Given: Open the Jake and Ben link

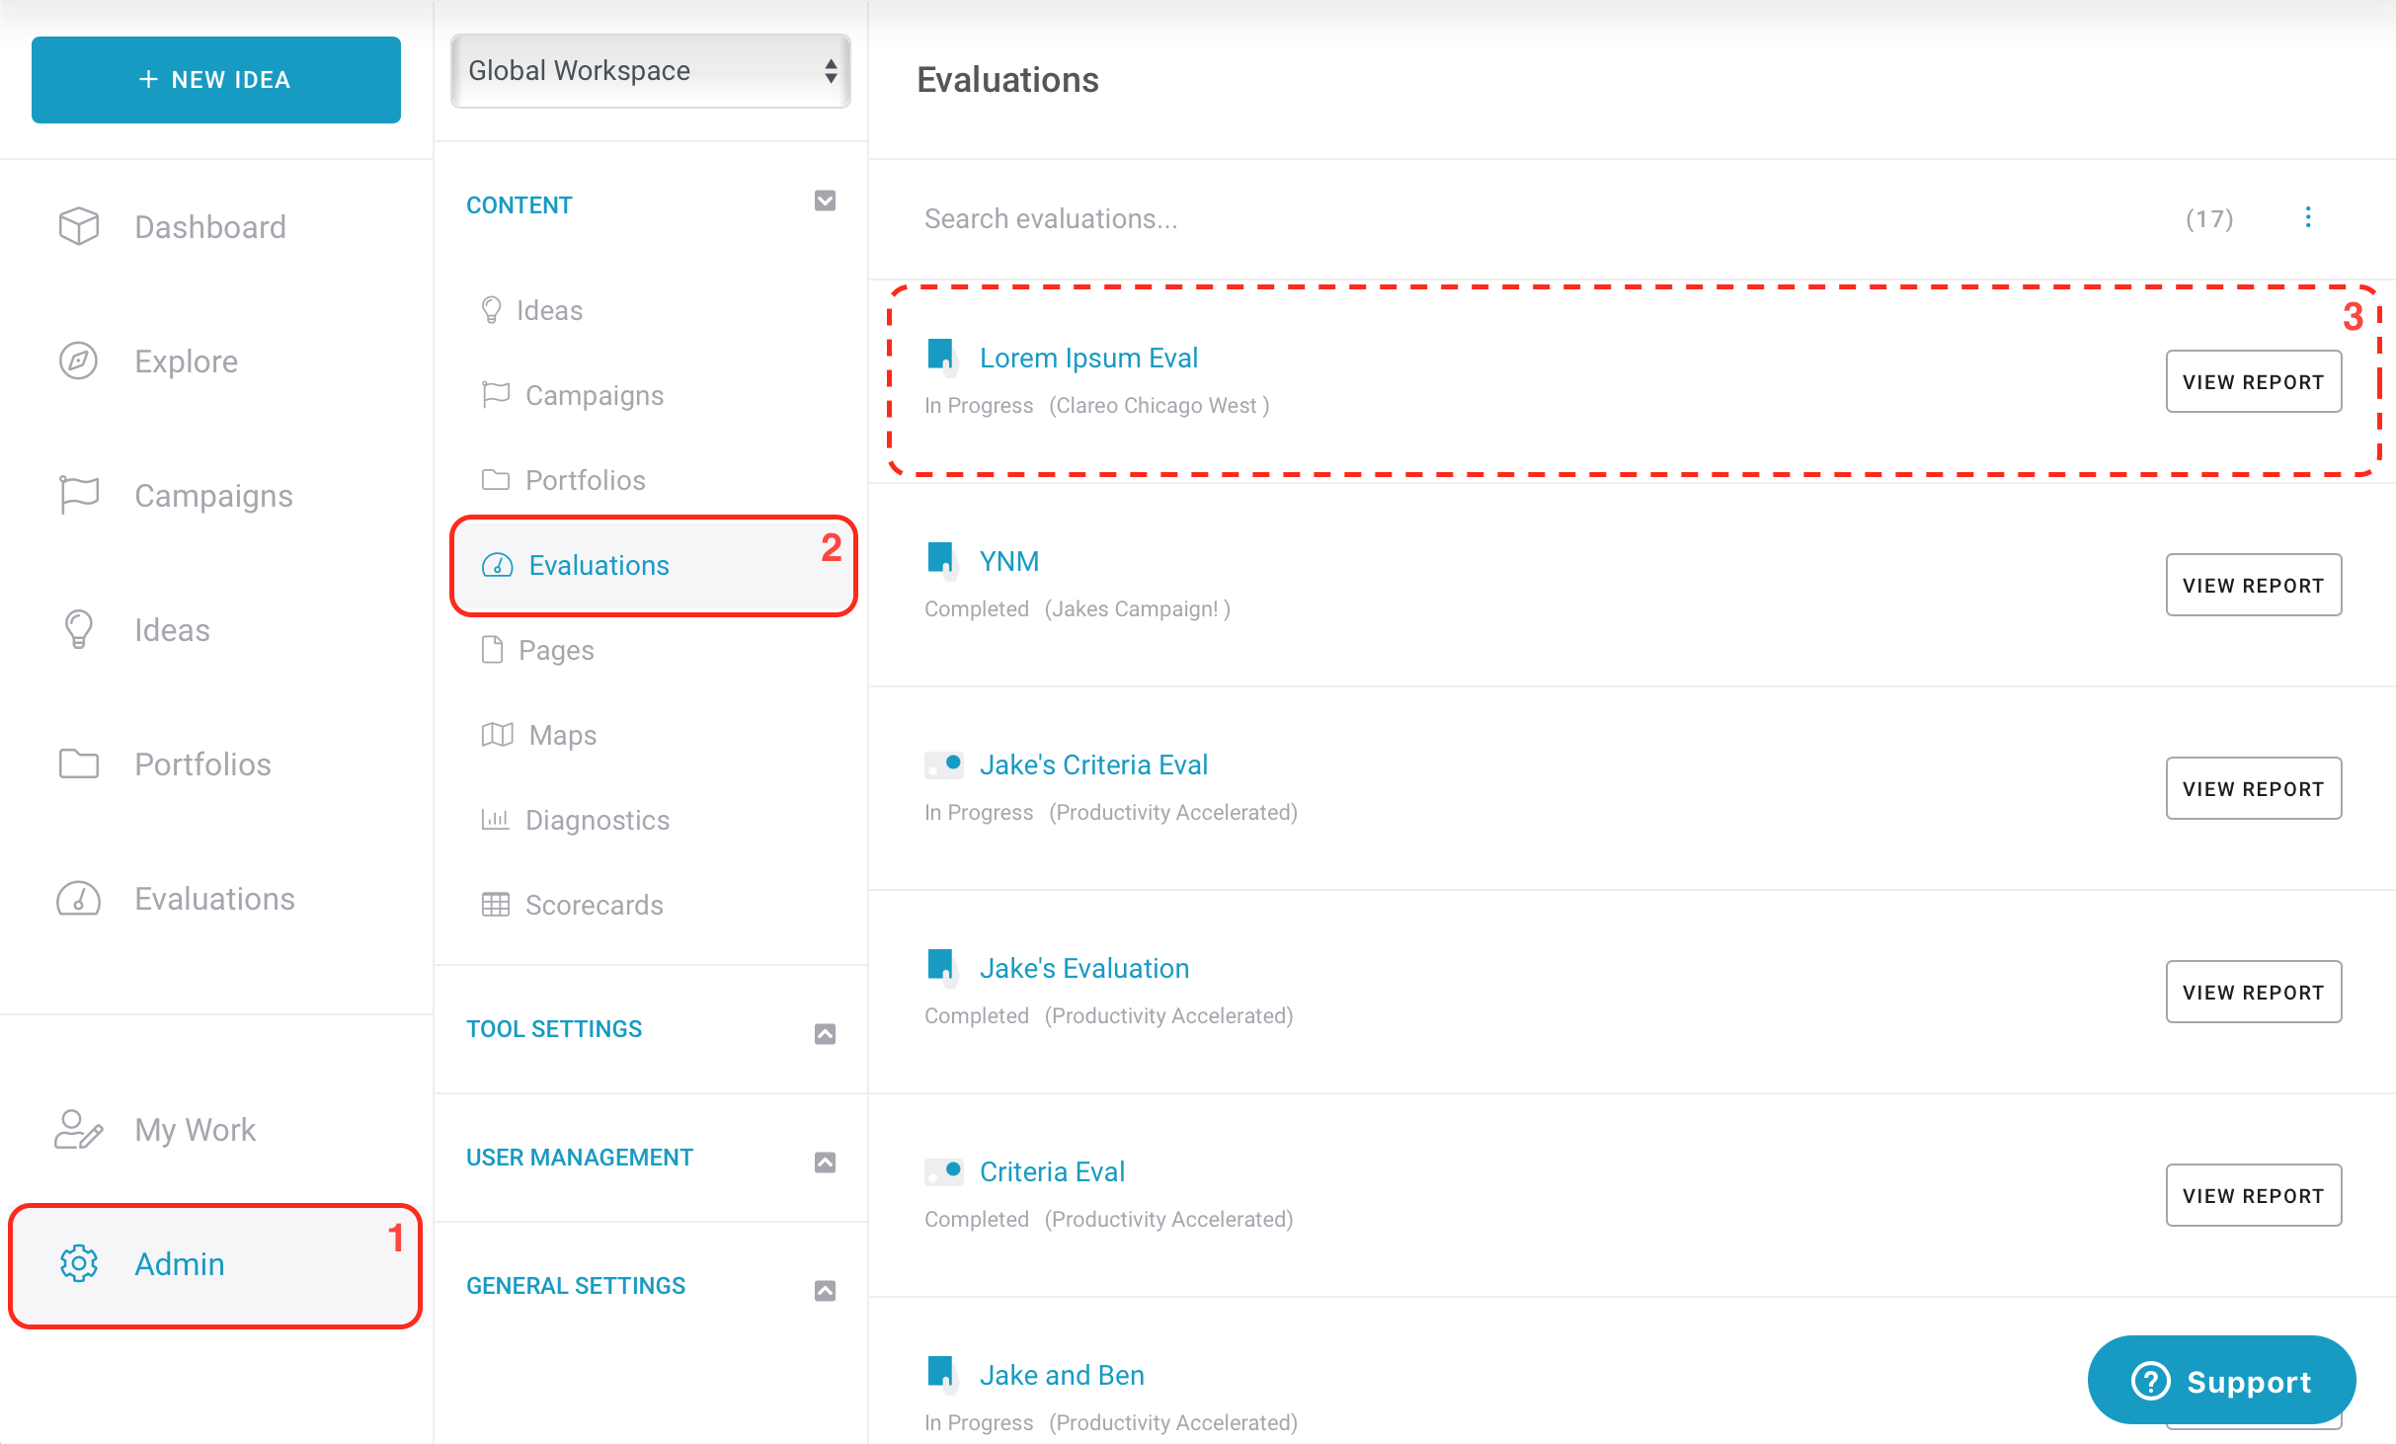Looking at the screenshot, I should pyautogui.click(x=1062, y=1375).
